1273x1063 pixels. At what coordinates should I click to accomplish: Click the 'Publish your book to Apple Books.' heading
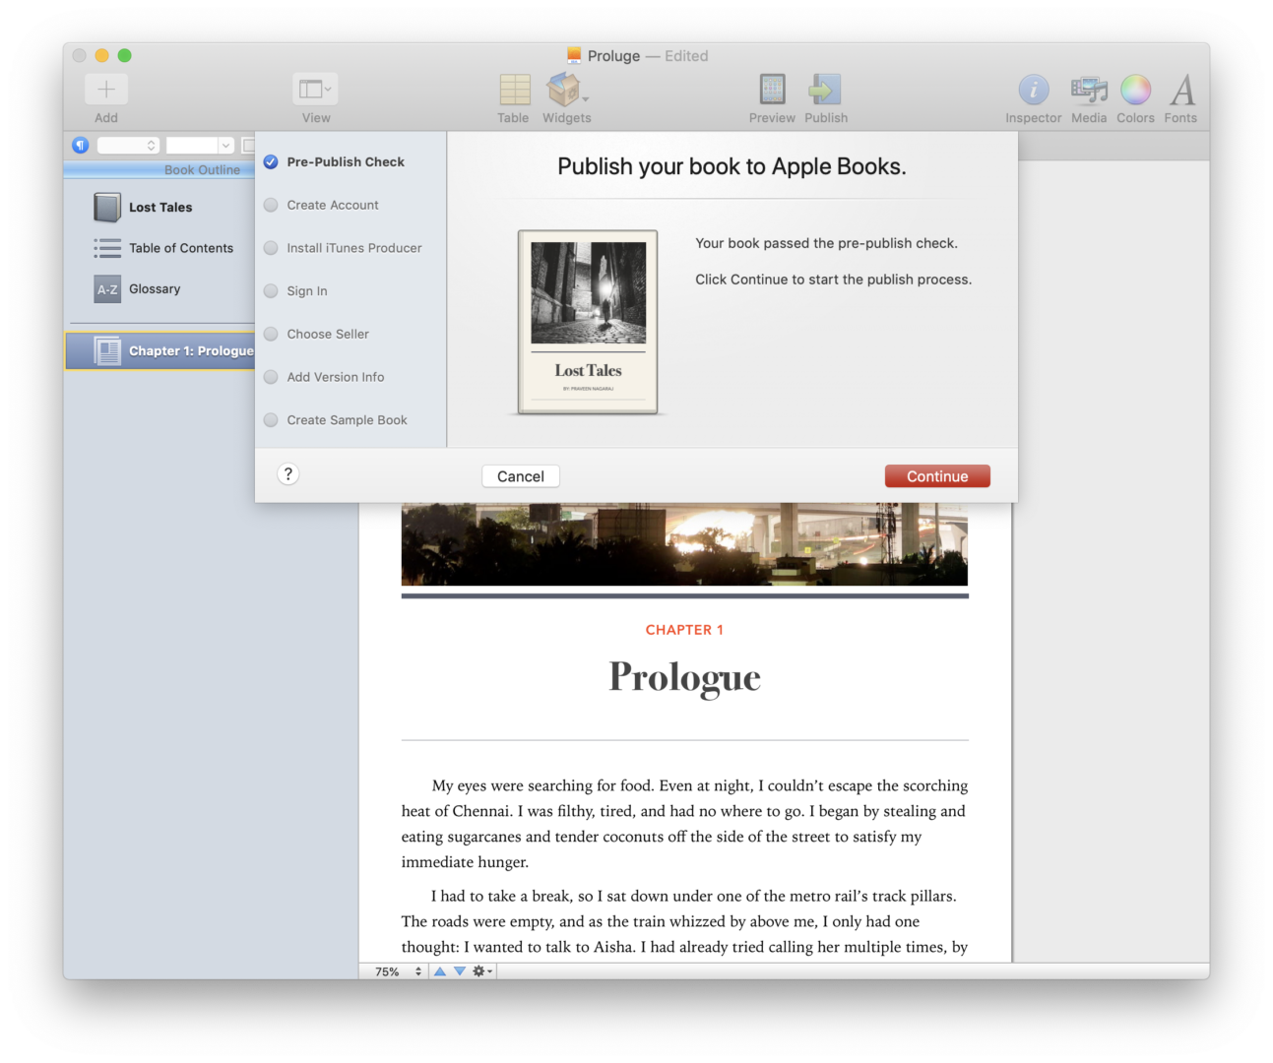pos(732,166)
